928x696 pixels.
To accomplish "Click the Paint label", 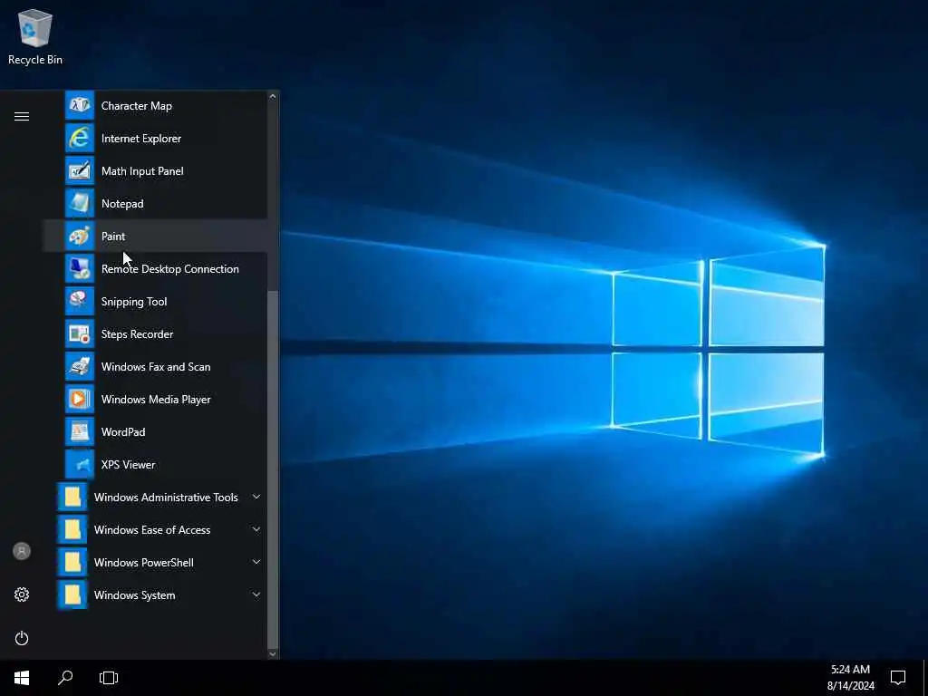I will pyautogui.click(x=113, y=237).
